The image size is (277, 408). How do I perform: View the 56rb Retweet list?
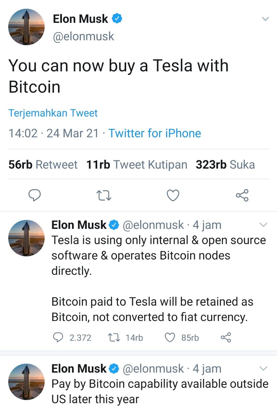(x=43, y=164)
